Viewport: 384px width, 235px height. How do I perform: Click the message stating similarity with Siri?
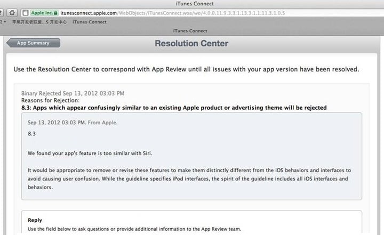coord(90,153)
